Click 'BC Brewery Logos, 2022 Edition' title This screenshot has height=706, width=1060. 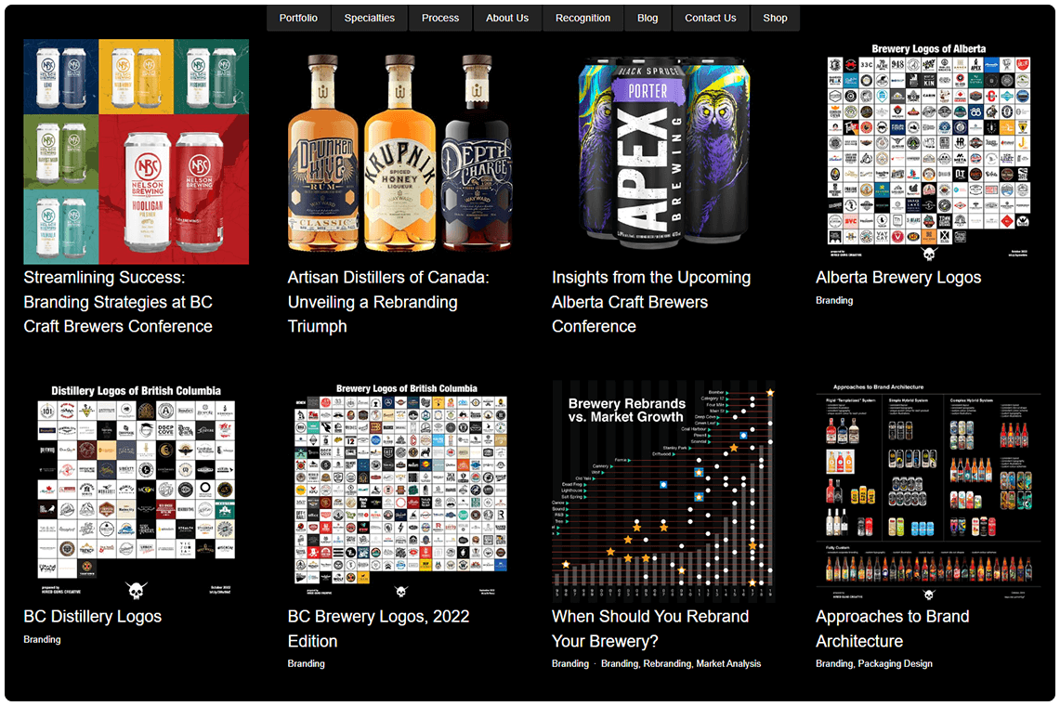tap(379, 629)
